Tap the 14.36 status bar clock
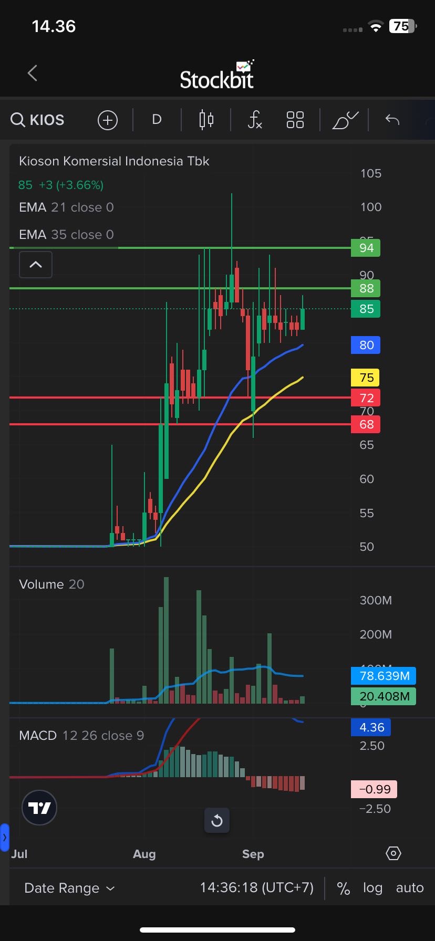435x941 pixels. click(54, 26)
